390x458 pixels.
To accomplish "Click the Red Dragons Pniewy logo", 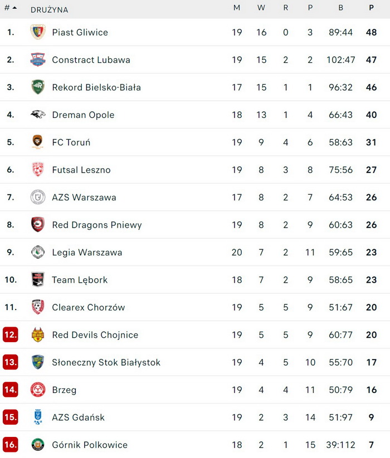I will (38, 225).
